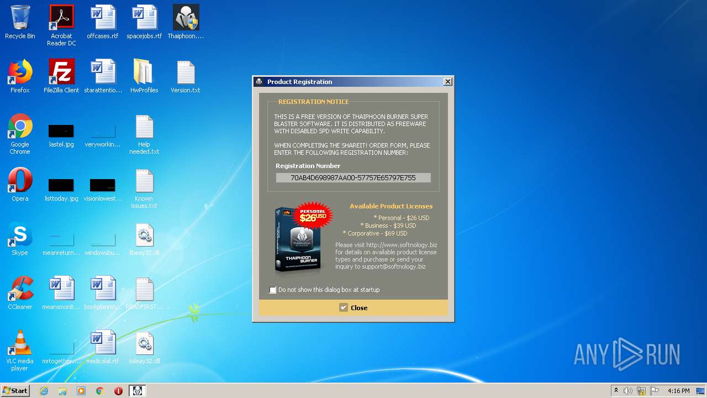
Task: Select Version.txt file icon
Action: pos(186,76)
